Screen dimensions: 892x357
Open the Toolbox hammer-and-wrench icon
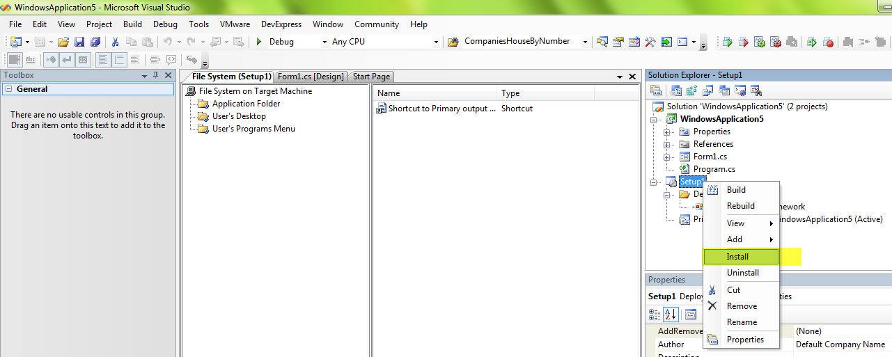(650, 42)
